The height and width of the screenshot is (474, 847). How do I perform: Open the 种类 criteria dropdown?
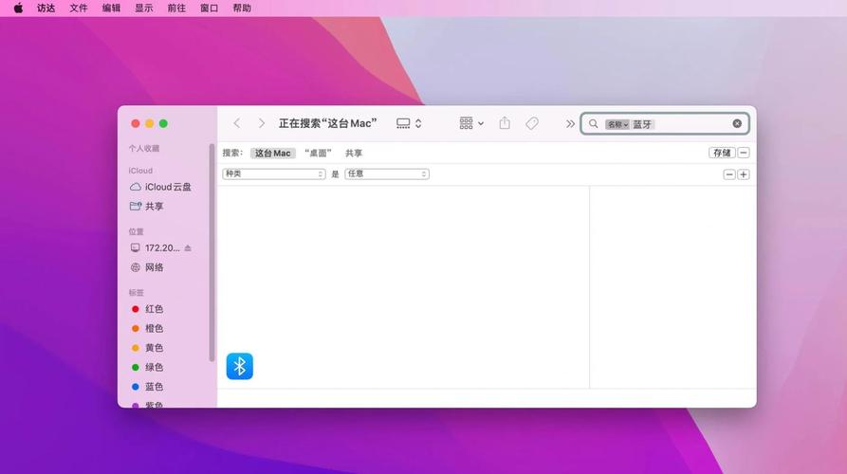pyautogui.click(x=274, y=173)
